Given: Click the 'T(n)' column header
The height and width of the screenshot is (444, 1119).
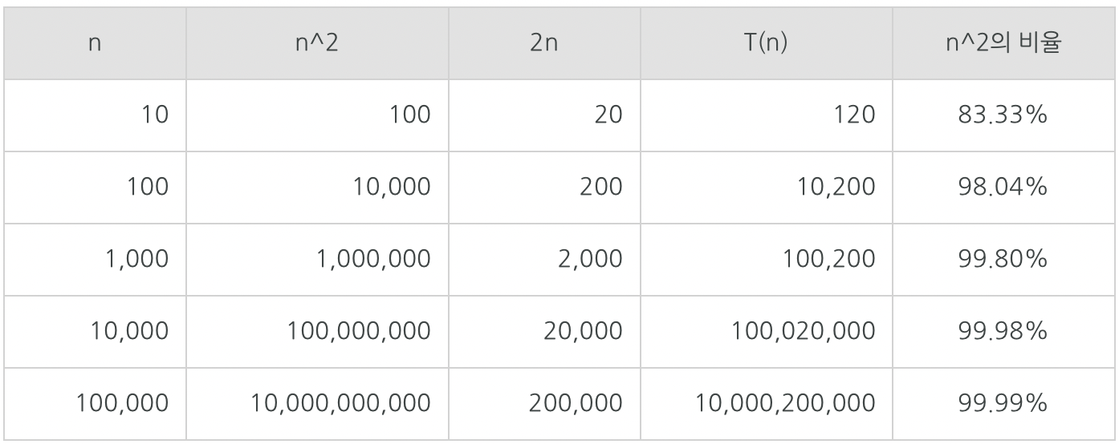Looking at the screenshot, I should click(767, 42).
